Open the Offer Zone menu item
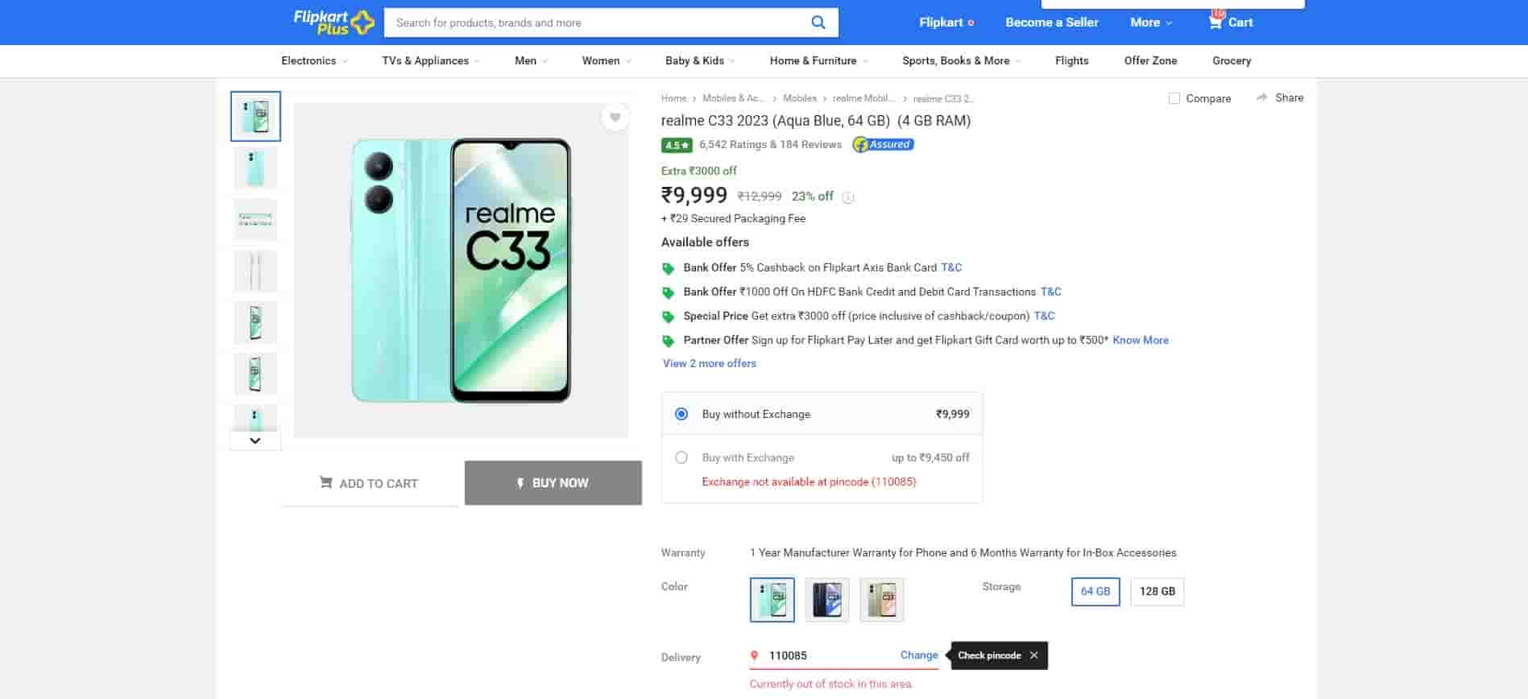 [x=1150, y=61]
